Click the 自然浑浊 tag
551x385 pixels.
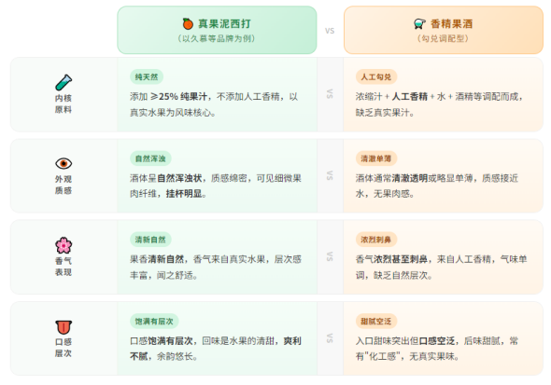tap(150, 158)
